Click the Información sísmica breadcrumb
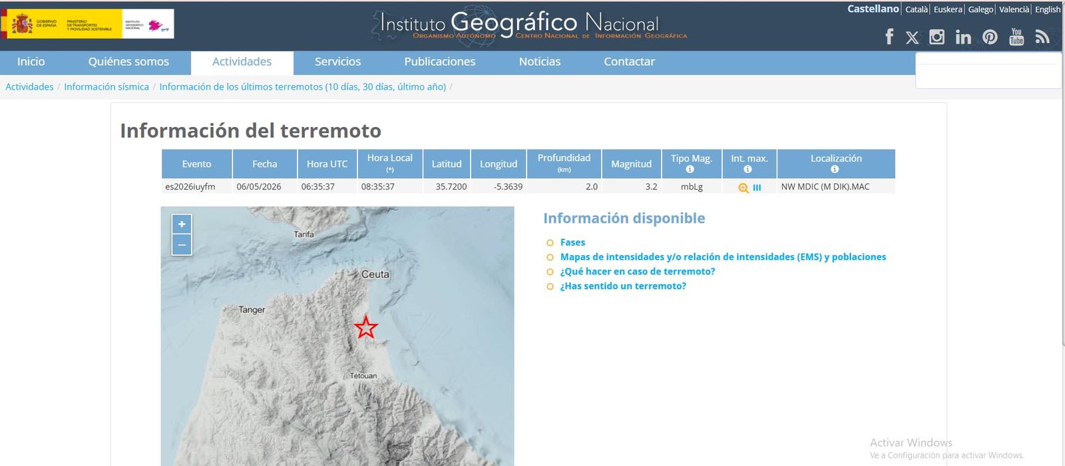The image size is (1065, 466). coord(106,87)
